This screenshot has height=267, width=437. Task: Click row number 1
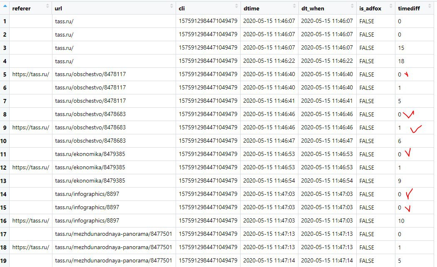pos(5,22)
